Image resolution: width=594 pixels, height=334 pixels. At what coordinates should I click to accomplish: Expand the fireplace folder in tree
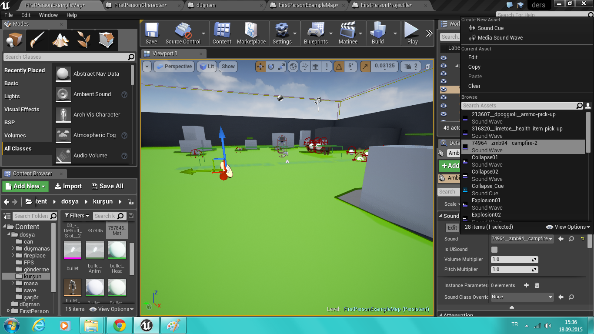point(13,256)
